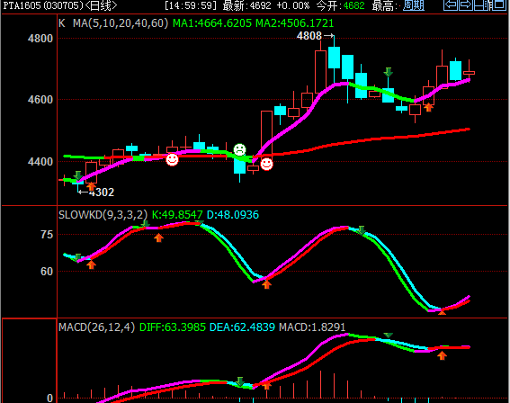The image size is (510, 403).
Task: Click the green down arrow after the 4808 peak
Action: [x=388, y=72]
